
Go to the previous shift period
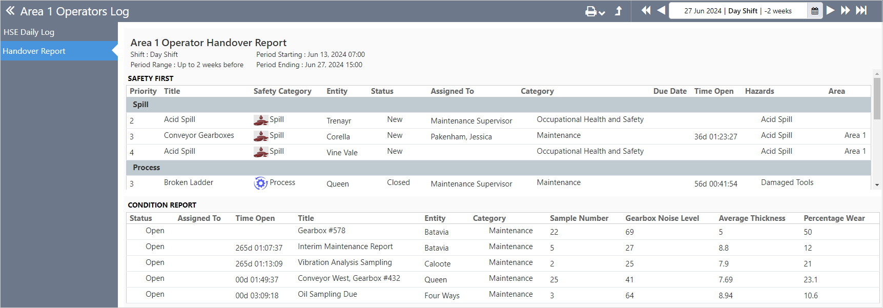coord(661,10)
